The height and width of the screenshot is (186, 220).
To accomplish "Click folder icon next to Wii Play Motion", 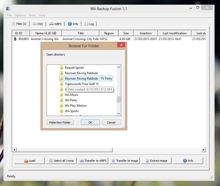I will [x=61, y=106].
